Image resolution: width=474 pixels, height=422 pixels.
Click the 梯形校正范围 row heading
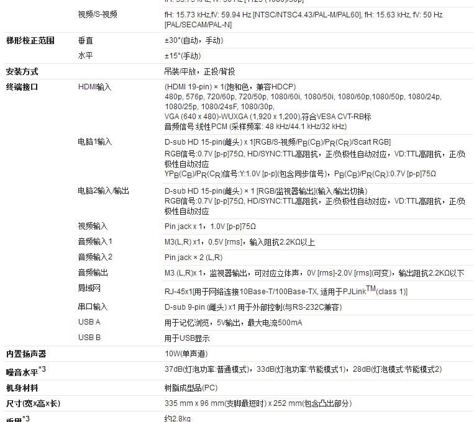point(30,40)
